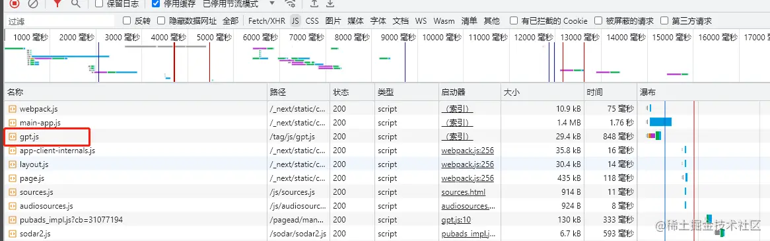Select JS type filter
This screenshot has width=770, height=241.
point(295,20)
